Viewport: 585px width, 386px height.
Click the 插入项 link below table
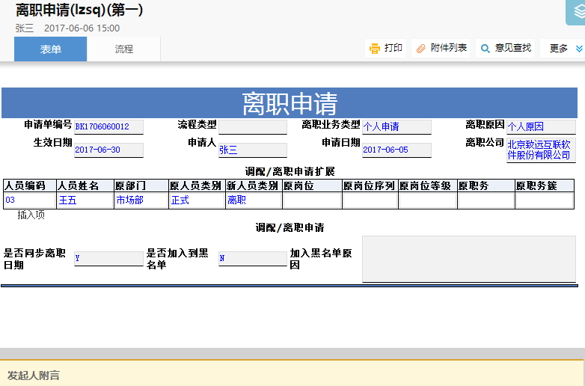pyautogui.click(x=31, y=215)
